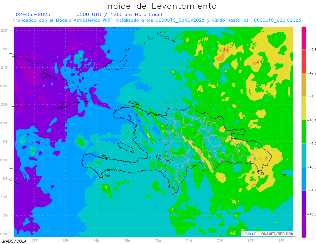Pick the purple swatch below -43.5

(x=304, y=226)
